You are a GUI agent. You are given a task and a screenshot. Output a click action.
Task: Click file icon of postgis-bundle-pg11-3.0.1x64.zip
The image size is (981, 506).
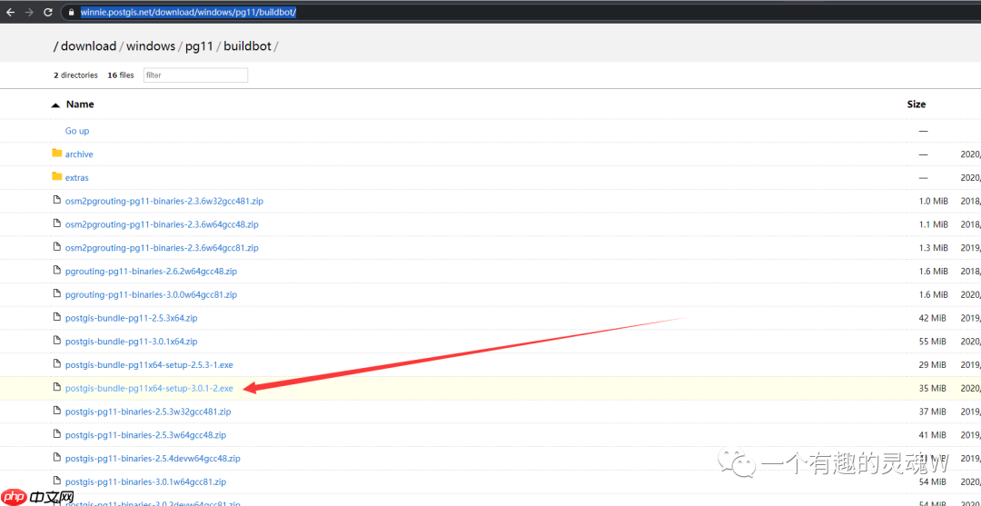click(57, 341)
